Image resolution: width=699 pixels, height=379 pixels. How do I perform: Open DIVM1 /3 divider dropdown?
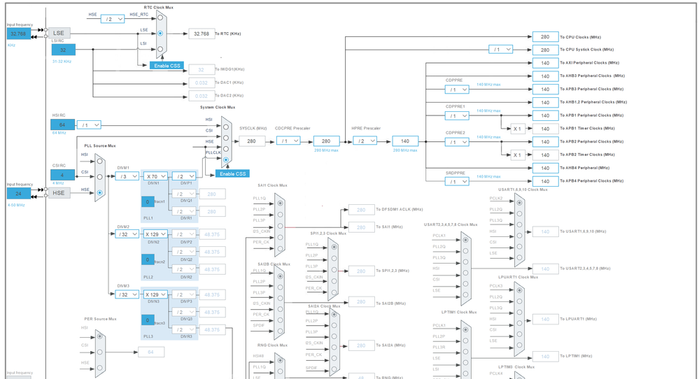127,176
